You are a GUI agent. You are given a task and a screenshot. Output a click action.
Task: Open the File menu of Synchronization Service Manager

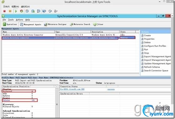point(4,20)
